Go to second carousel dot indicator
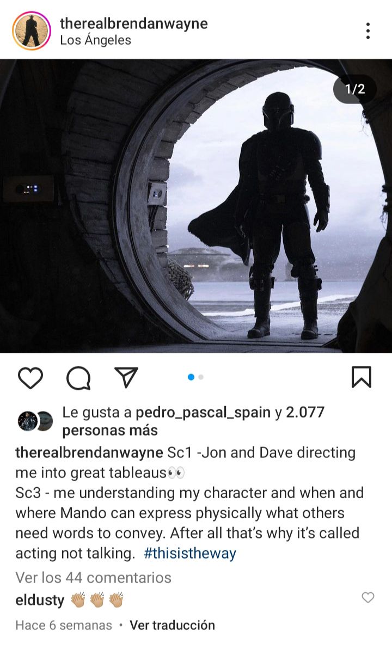The height and width of the screenshot is (650, 392). tap(201, 377)
